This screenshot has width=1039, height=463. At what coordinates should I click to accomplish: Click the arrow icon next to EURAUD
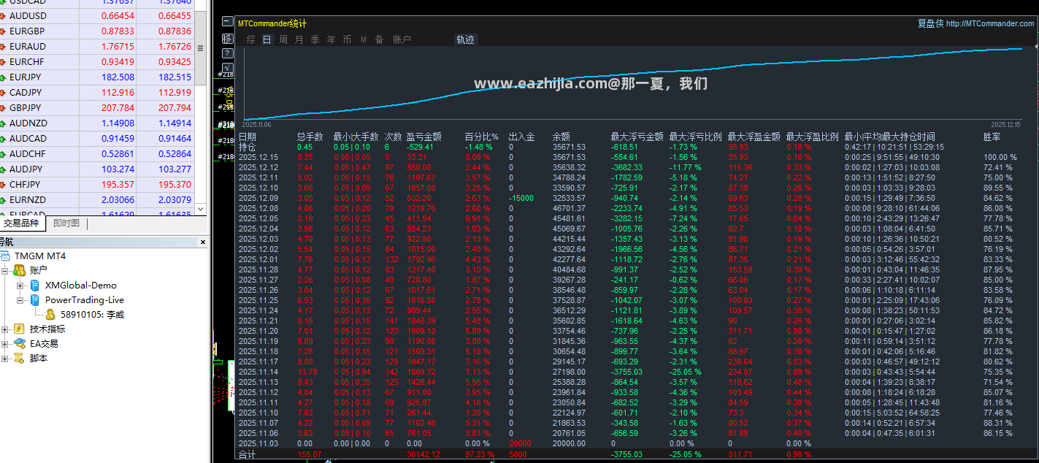pos(4,47)
